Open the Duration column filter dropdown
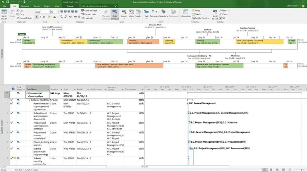 tap(61, 89)
